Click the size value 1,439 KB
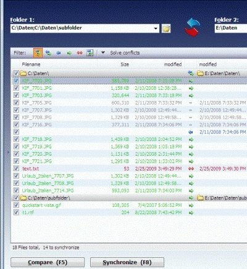Image resolution: width=247 pixels, height=269 pixels. 120,139
